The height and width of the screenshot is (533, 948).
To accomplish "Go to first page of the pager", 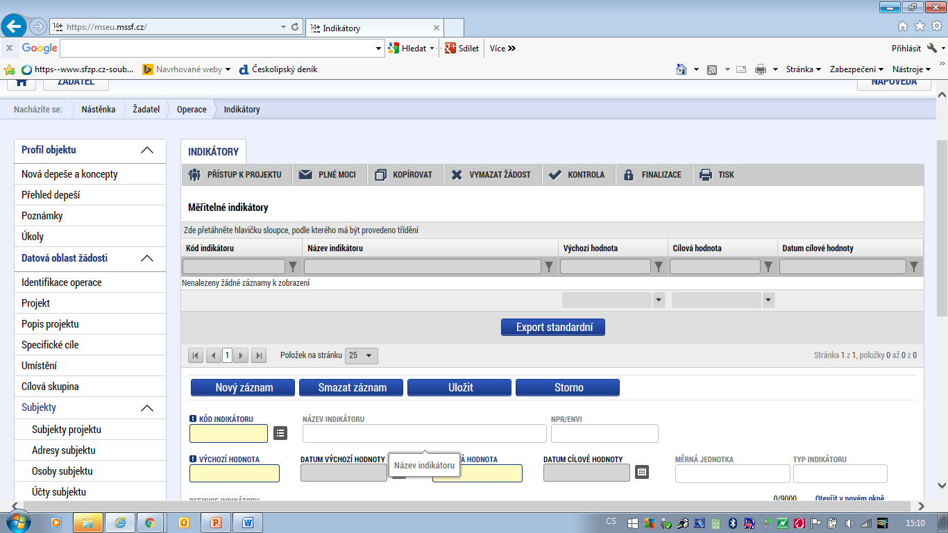I will coord(196,355).
